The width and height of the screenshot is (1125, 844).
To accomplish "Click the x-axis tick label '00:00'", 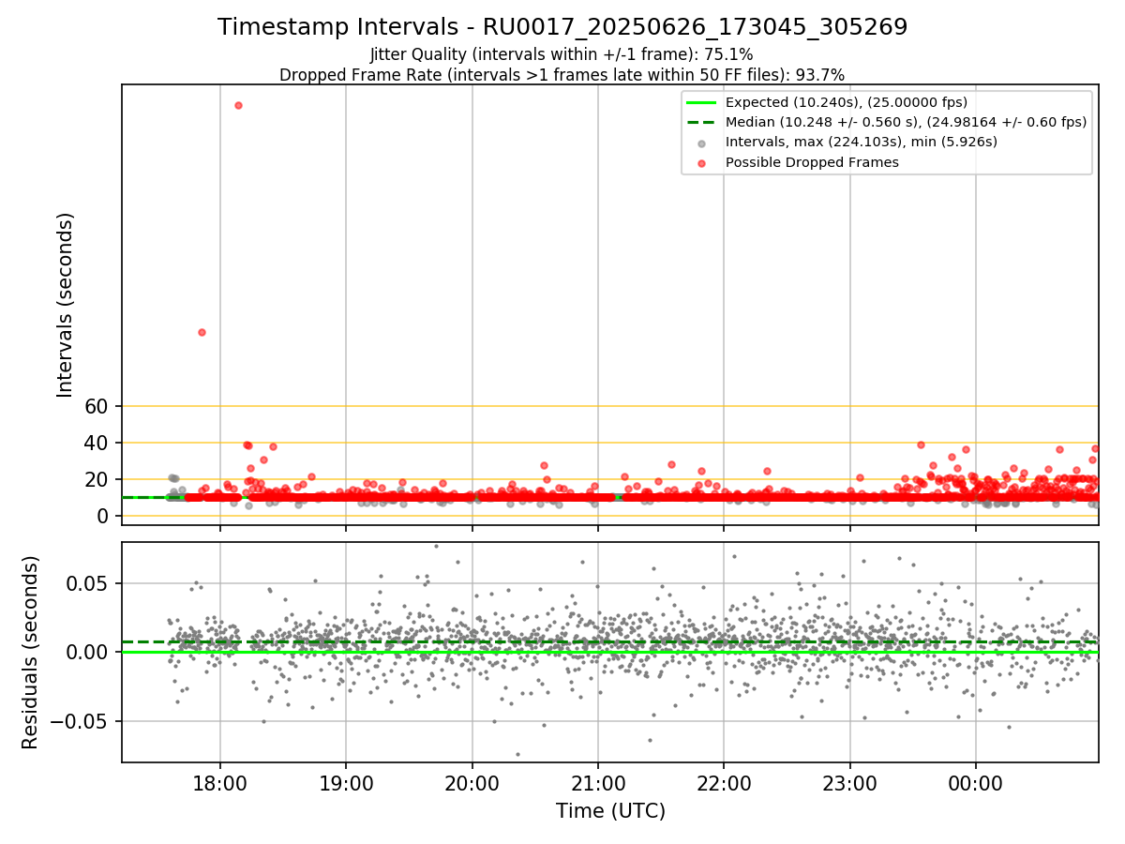I will tap(976, 783).
